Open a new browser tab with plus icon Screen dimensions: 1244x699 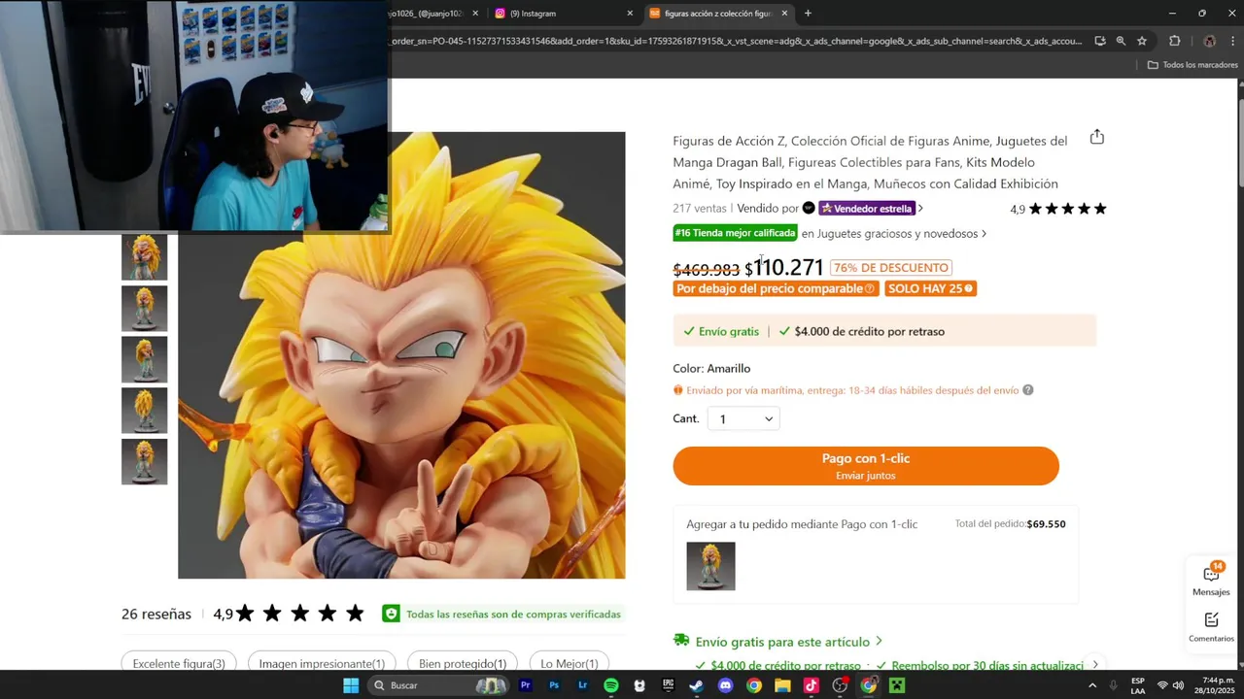coord(808,14)
